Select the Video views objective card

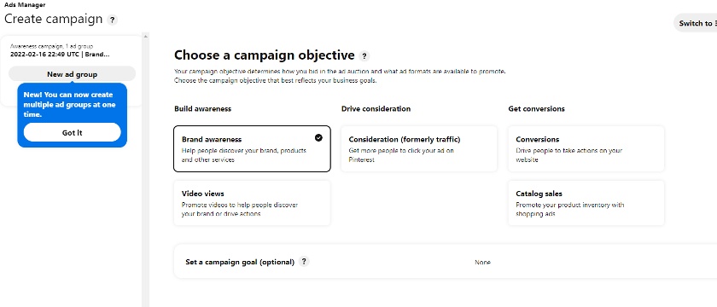point(252,203)
